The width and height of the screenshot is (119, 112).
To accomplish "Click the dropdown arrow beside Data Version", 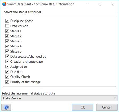I will 115,98.
